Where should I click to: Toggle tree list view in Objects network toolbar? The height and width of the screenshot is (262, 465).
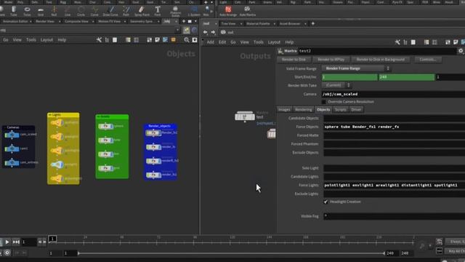(107, 40)
